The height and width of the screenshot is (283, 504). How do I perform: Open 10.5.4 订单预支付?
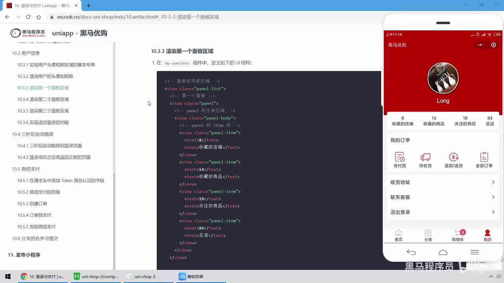(34, 215)
